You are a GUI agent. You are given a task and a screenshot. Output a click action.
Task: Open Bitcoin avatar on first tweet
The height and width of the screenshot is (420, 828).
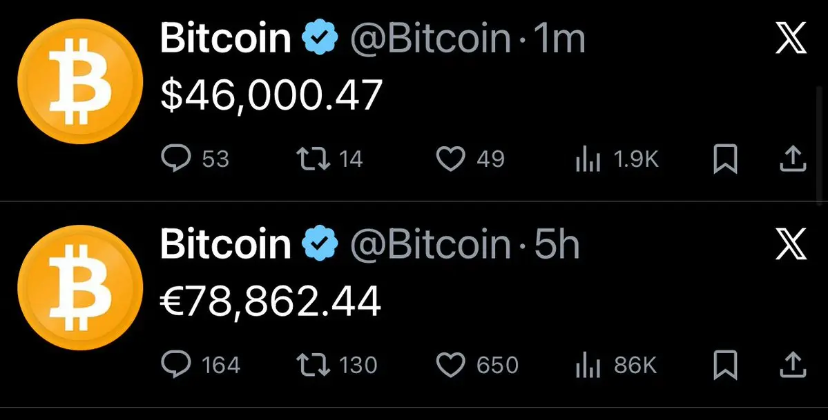pos(79,81)
